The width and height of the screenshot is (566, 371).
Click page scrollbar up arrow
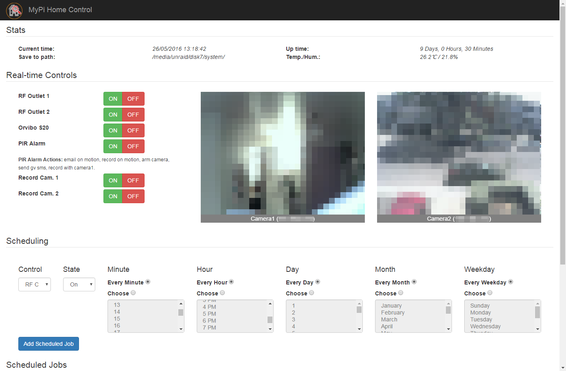[563, 3]
